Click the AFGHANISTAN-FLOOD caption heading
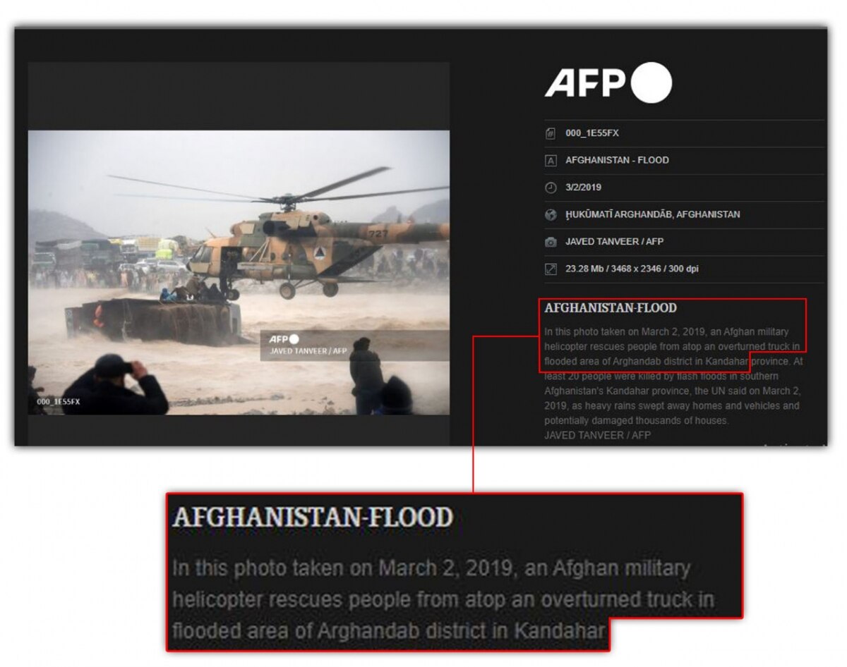Image resolution: width=847 pixels, height=667 pixels. pyautogui.click(x=611, y=308)
